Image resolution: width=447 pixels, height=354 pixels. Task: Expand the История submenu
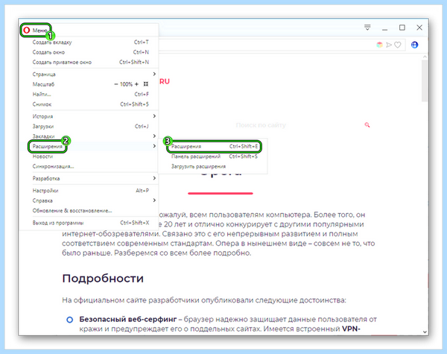90,116
